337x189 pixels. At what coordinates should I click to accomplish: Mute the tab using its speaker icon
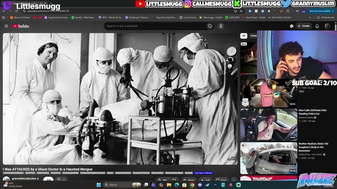41,4
